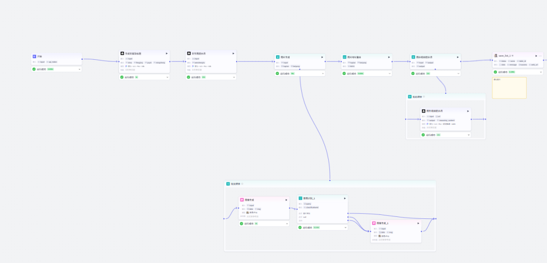This screenshot has height=263, width=547.
Task: Expand run result under the reasoning_content node
Action: click(468, 135)
